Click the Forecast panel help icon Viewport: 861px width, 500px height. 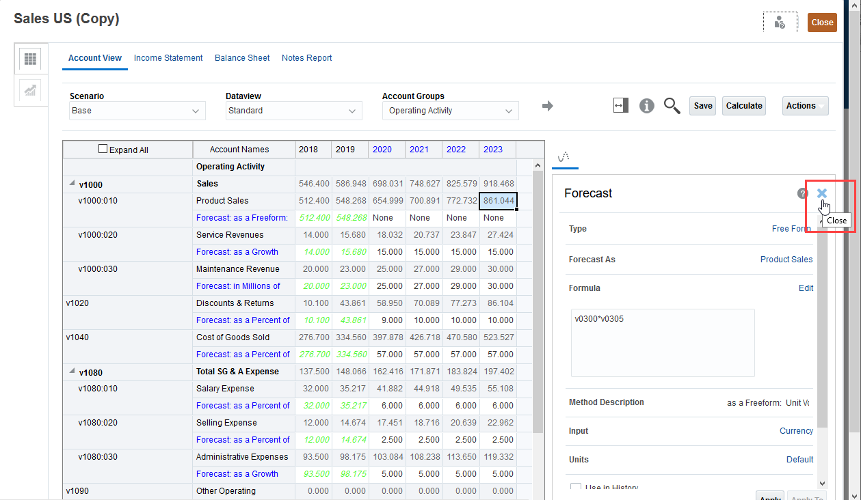point(802,193)
